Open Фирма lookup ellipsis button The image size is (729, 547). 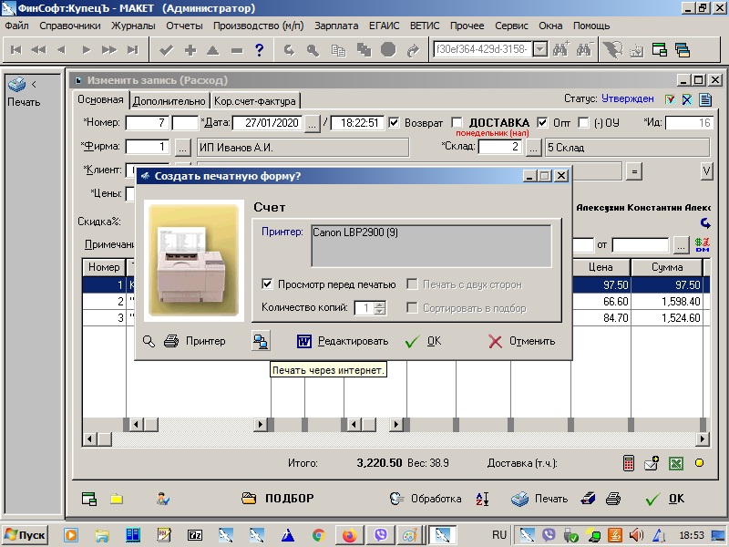[182, 147]
